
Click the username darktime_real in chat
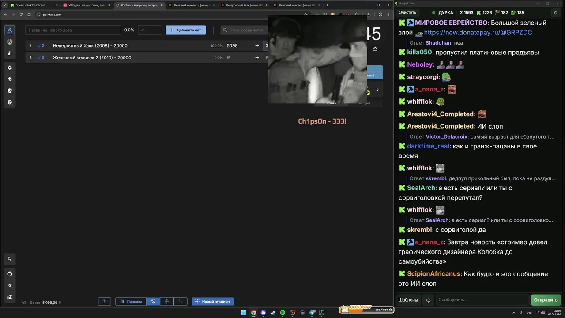(428, 146)
